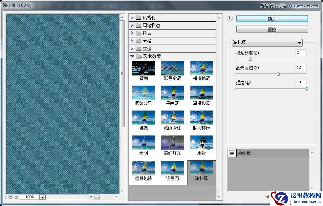The width and height of the screenshot is (323, 206).
Task: Click the 100% zoom field
Action: [30, 197]
